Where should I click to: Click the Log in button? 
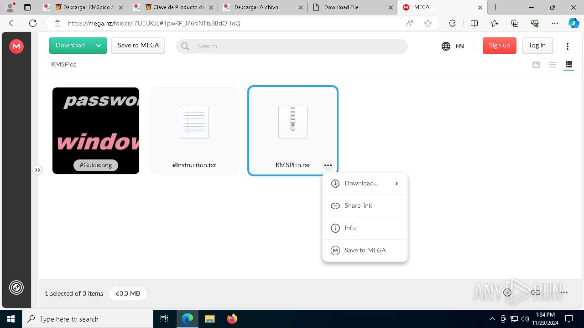(537, 46)
